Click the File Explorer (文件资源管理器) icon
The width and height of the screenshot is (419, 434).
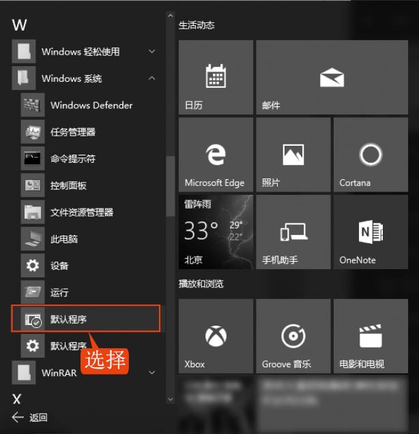point(33,212)
